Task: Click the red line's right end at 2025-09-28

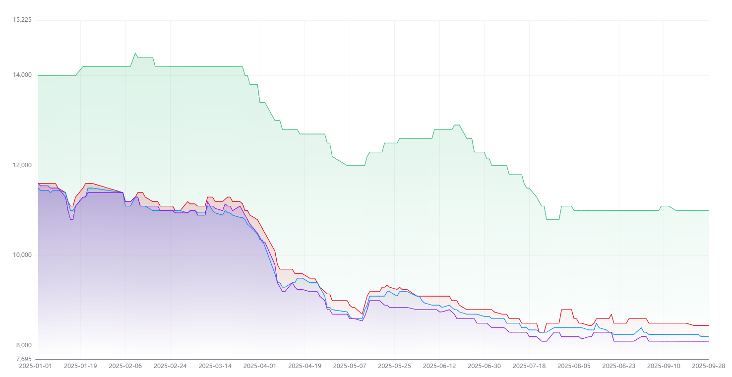Action: 708,325
